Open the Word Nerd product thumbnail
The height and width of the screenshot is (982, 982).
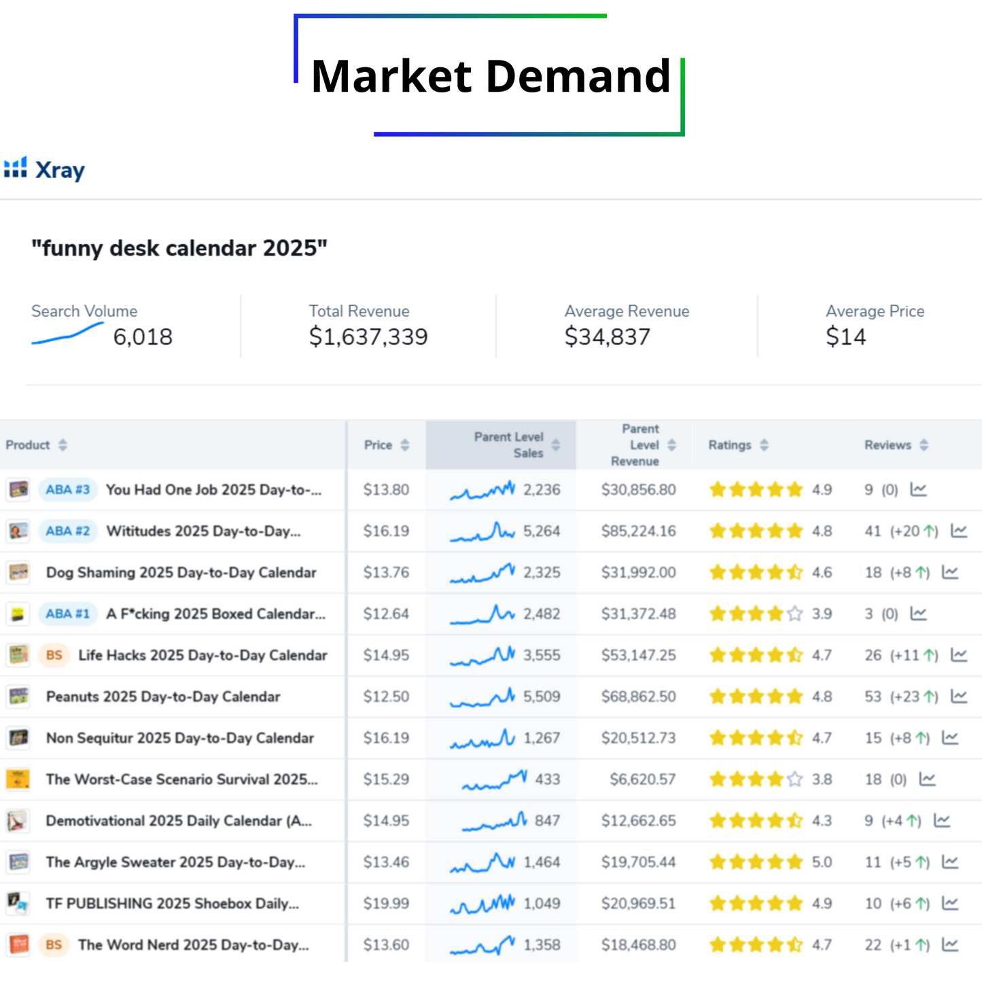[18, 945]
